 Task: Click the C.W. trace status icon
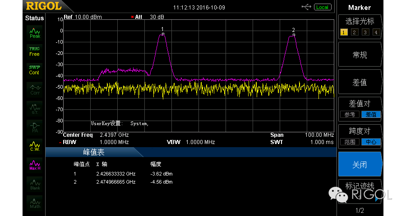(34, 146)
